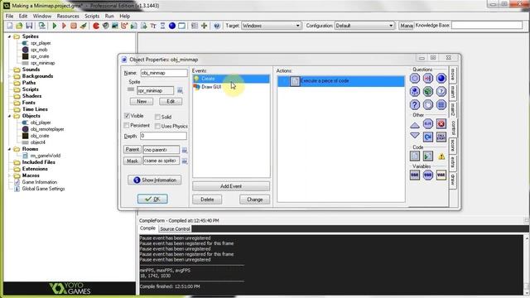
Task: Enable the Persistent checkbox
Action: [127, 125]
